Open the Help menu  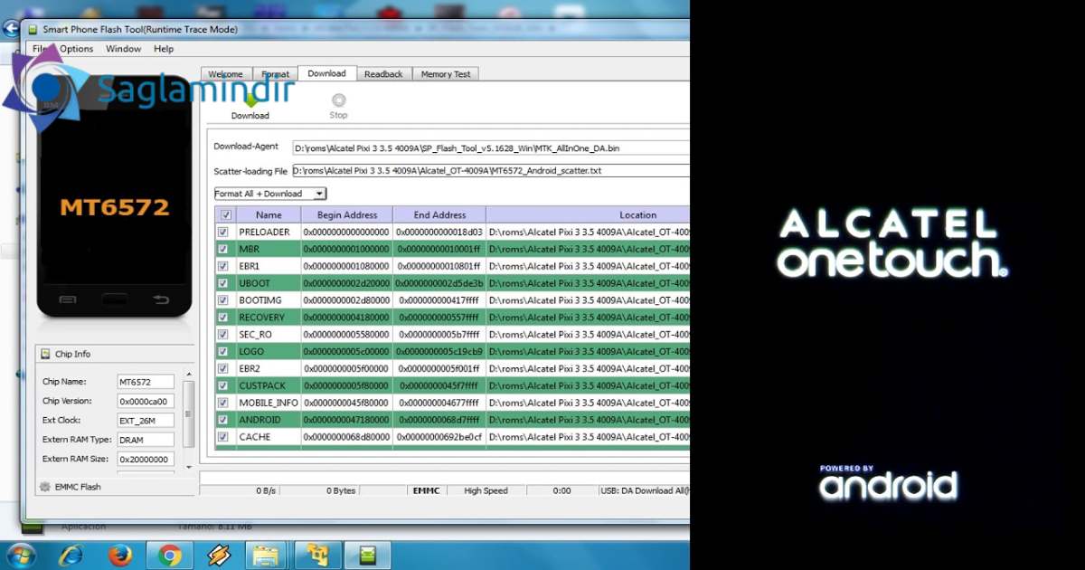pos(164,49)
